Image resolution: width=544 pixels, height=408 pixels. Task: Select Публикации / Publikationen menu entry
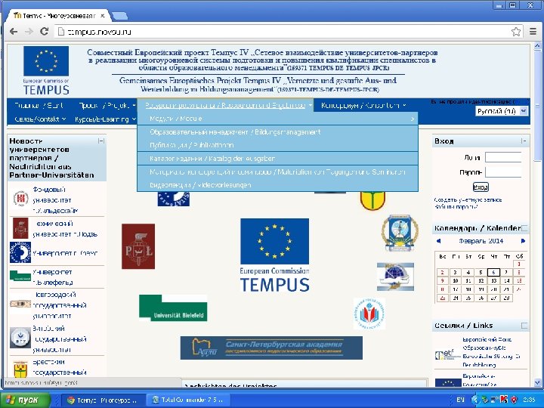click(277, 145)
